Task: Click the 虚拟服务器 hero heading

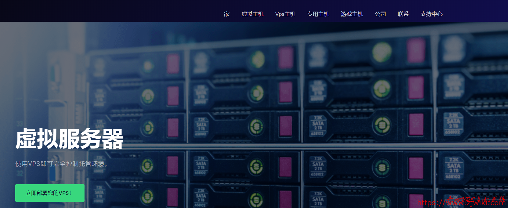Action: click(69, 139)
